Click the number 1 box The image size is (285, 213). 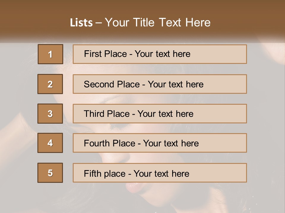50,54
